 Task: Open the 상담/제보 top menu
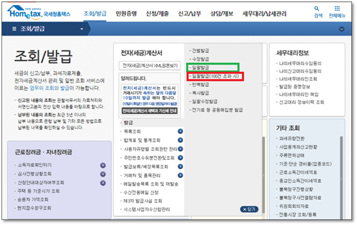(222, 14)
